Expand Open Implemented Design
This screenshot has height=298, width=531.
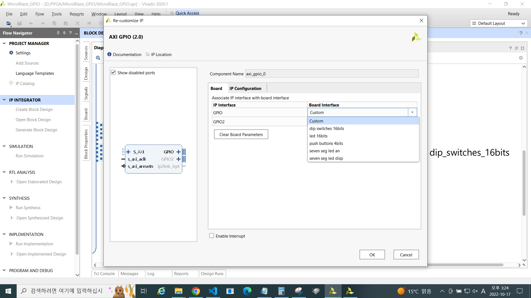point(11,254)
